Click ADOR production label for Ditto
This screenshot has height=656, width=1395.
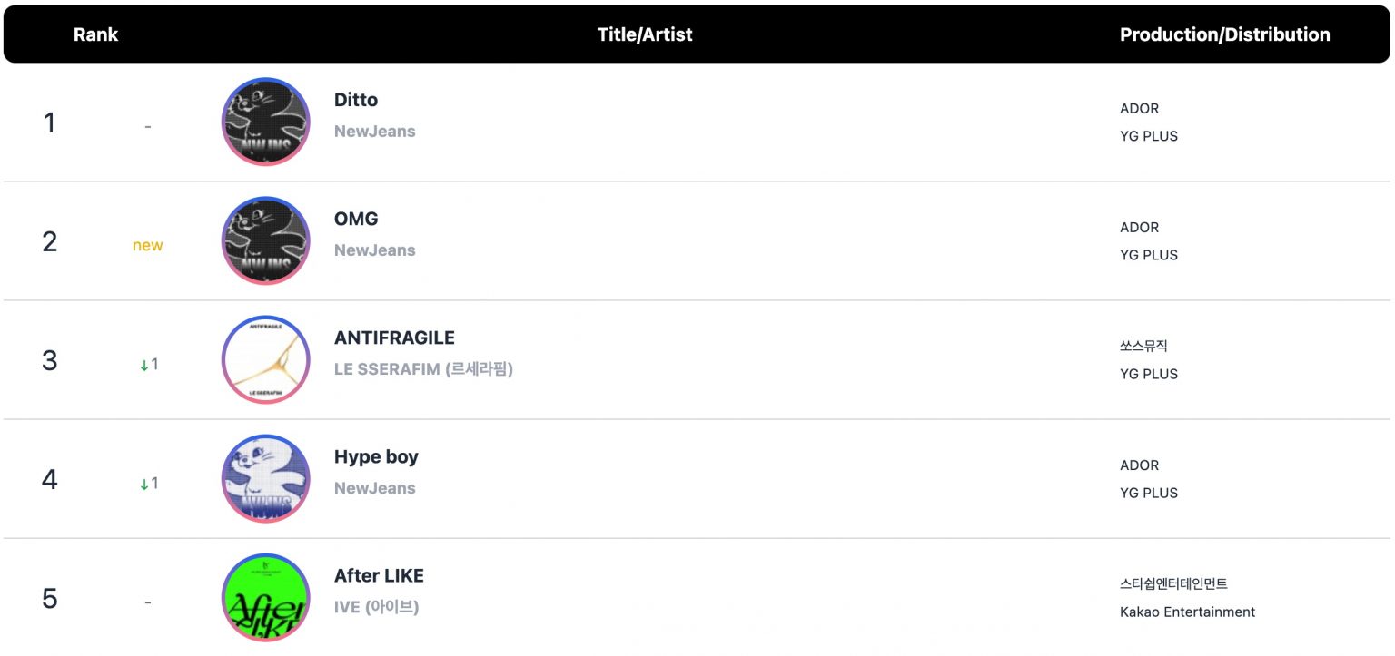pyautogui.click(x=1139, y=108)
